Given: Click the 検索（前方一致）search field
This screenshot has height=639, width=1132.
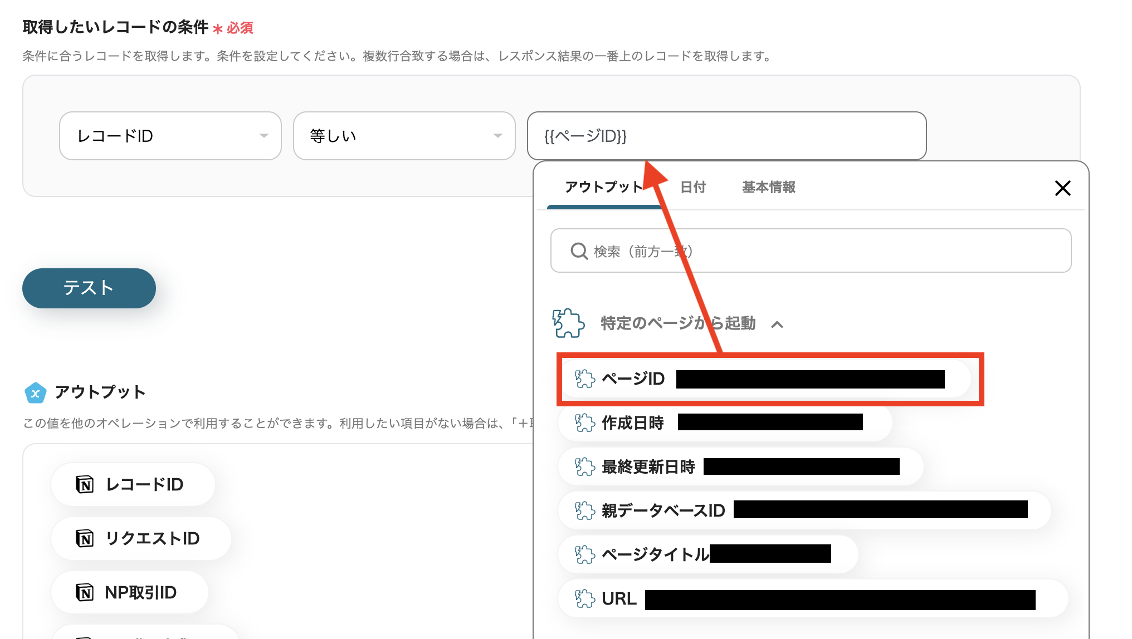Looking at the screenshot, I should point(811,251).
